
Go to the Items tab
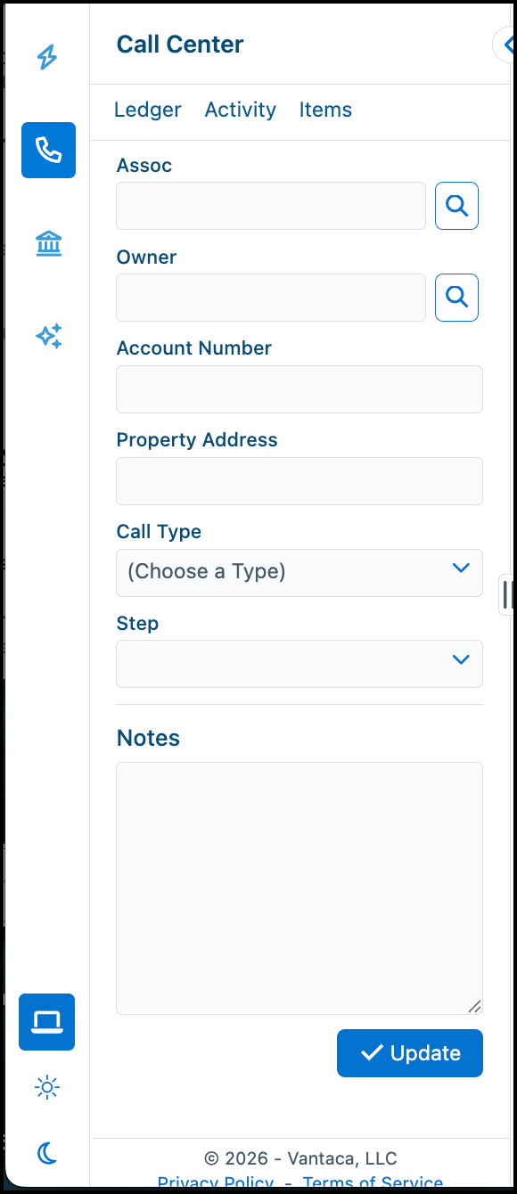[x=325, y=110]
